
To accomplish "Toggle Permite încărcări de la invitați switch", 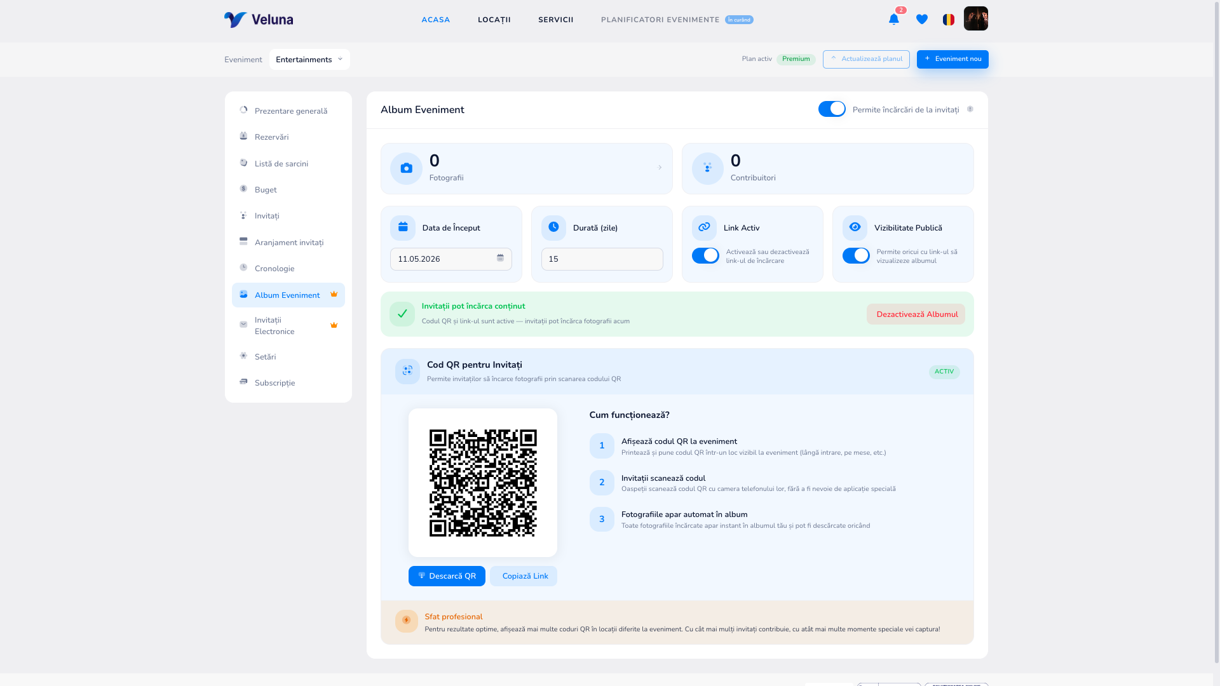I will point(832,109).
